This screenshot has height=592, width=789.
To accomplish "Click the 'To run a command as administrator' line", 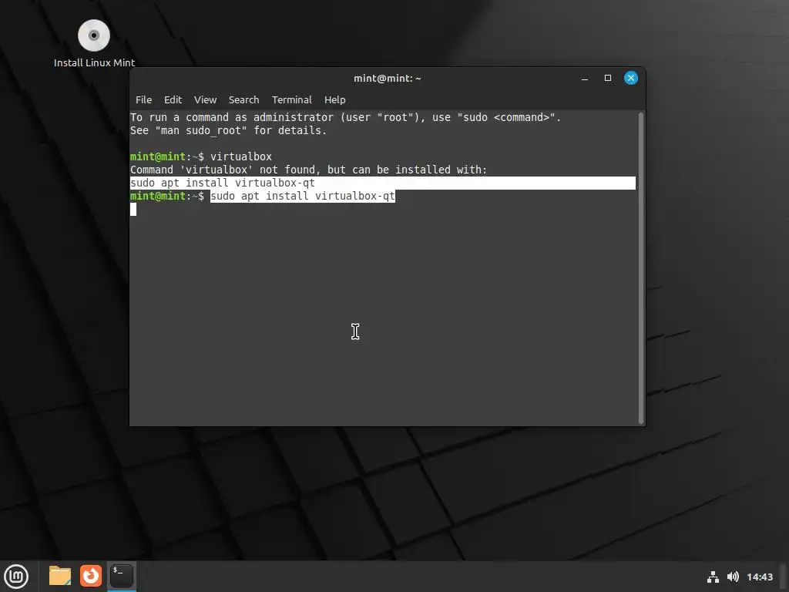I will (345, 117).
